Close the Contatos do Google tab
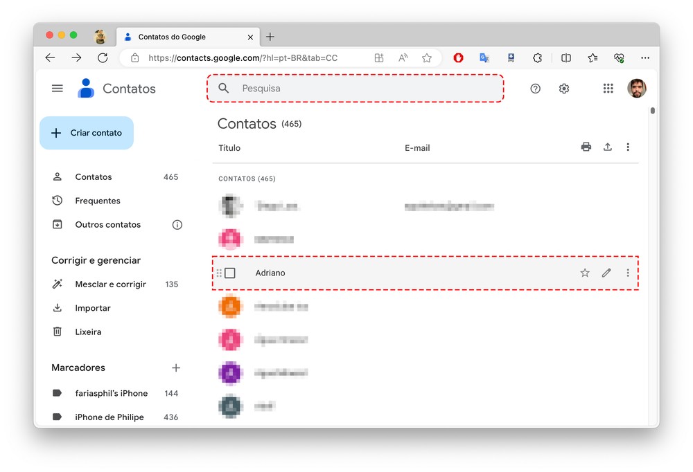The height and width of the screenshot is (472, 693). (x=250, y=37)
